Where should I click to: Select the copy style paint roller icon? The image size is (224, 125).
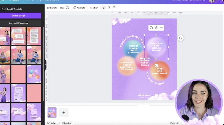(109, 8)
